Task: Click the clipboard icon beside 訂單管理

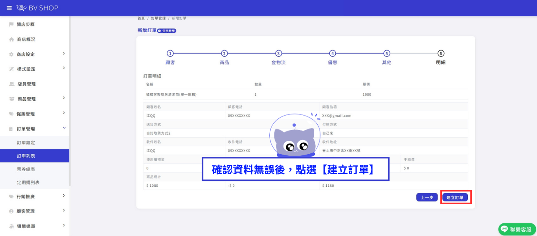Action: (11, 129)
